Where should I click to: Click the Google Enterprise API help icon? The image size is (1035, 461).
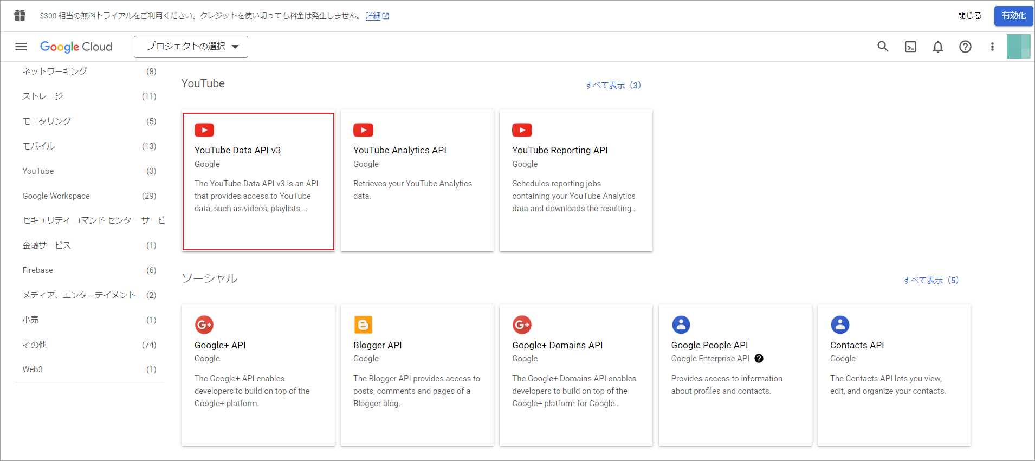[759, 359]
